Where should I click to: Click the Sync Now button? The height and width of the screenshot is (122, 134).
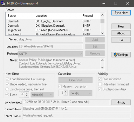121,13
